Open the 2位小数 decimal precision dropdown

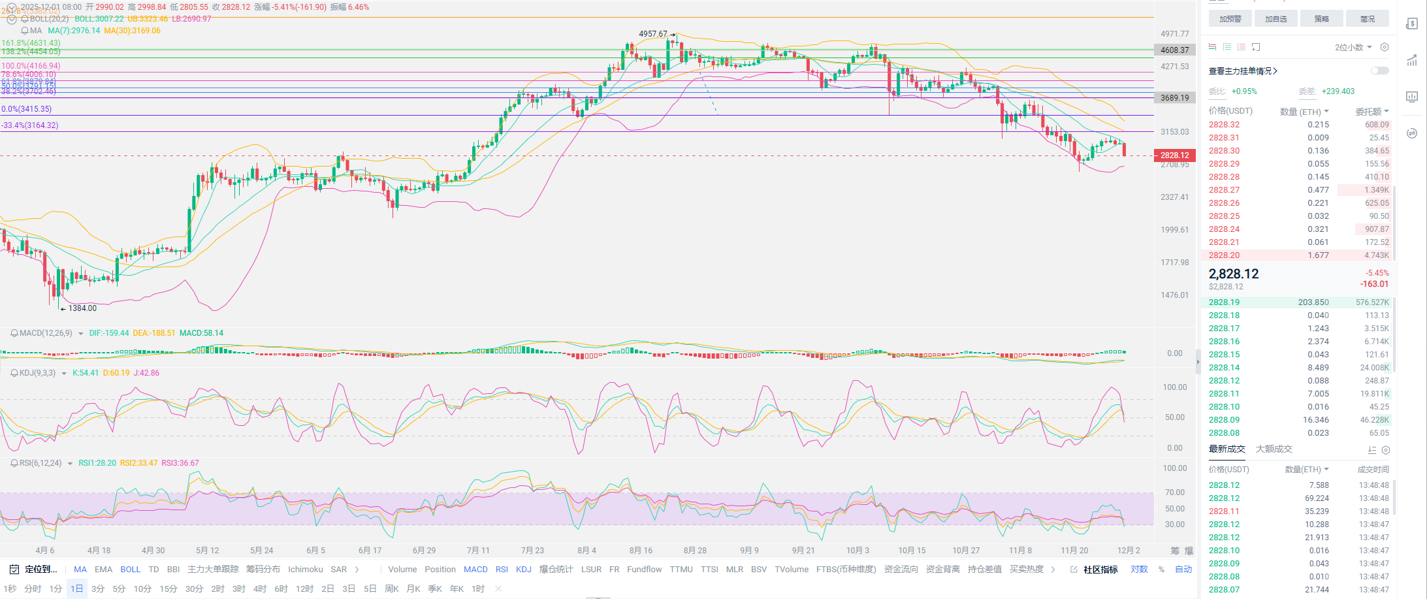pyautogui.click(x=1353, y=47)
